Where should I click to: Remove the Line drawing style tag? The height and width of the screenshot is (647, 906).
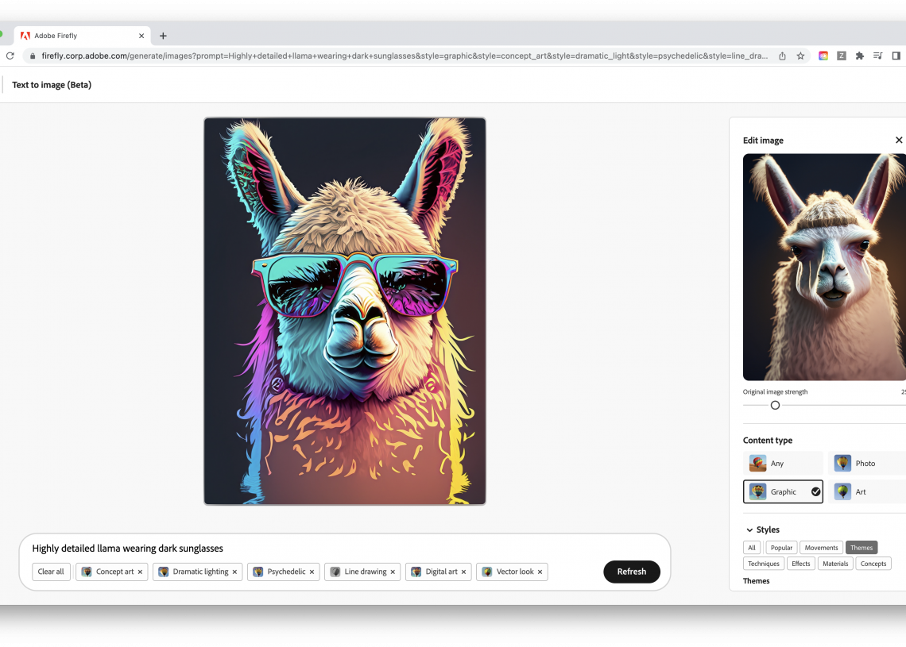pyautogui.click(x=393, y=572)
